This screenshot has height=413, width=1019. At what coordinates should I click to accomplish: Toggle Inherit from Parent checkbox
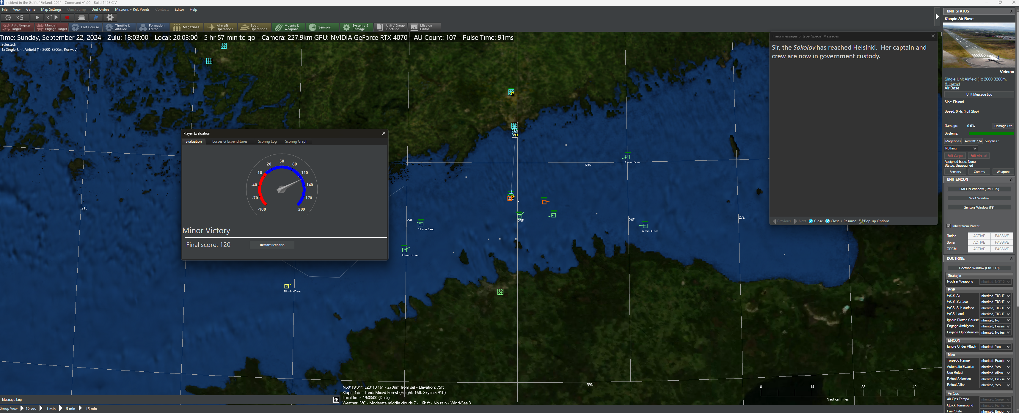pyautogui.click(x=949, y=226)
